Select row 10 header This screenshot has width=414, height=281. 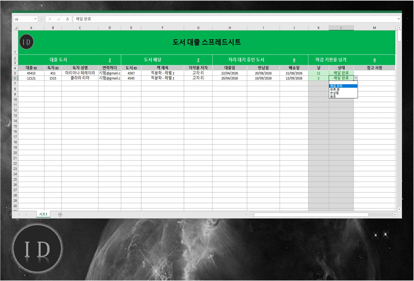(15, 100)
